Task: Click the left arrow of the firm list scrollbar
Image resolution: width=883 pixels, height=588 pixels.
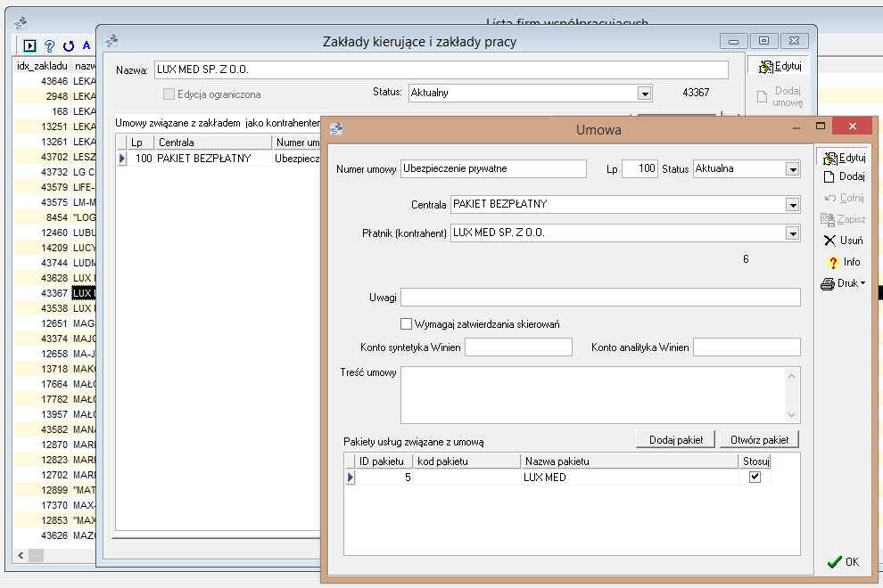Action: tap(21, 555)
